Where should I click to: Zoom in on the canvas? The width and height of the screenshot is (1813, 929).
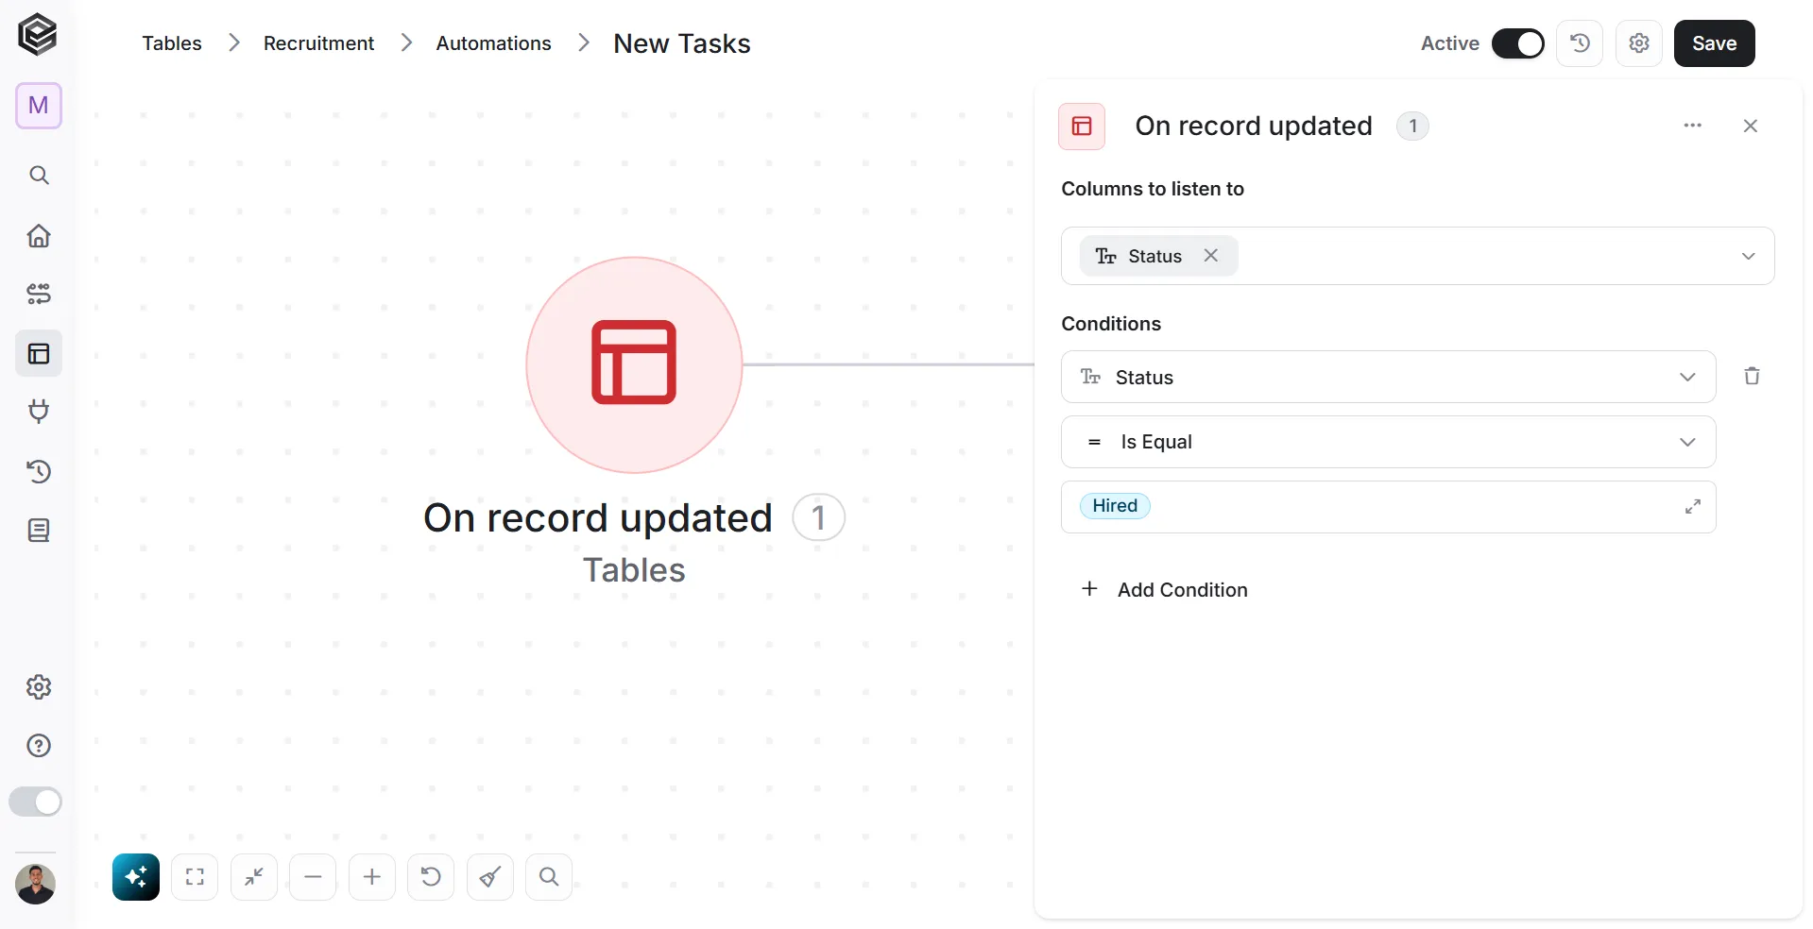click(x=372, y=877)
